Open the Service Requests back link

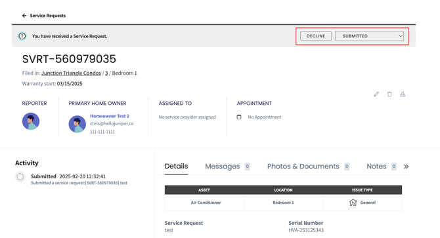pyautogui.click(x=48, y=16)
